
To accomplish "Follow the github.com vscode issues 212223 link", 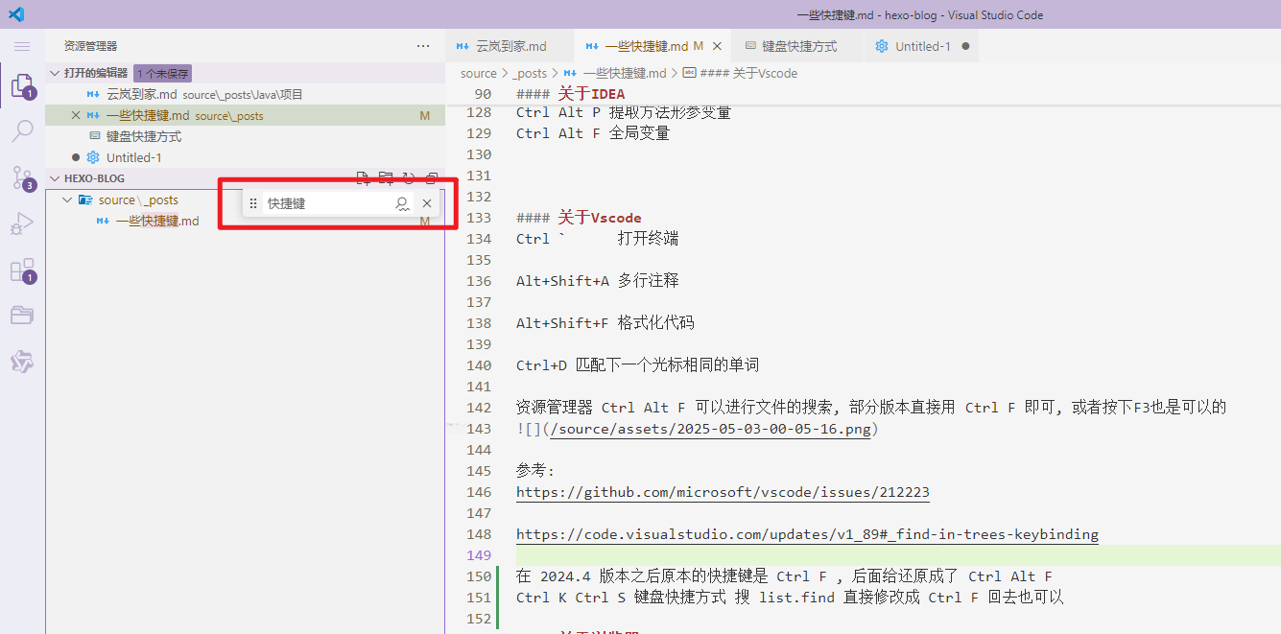I will [723, 492].
